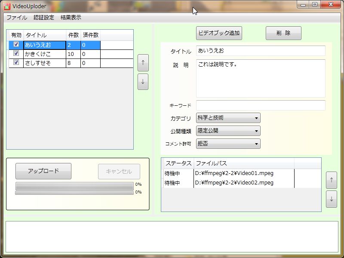Toggle the かきくけこ enabled checkbox
Screen dimensions: 344x258
16,54
